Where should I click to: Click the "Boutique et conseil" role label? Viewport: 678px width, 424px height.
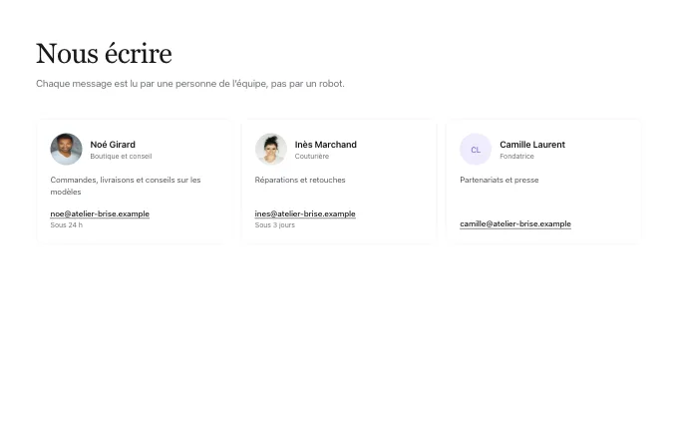tap(121, 157)
